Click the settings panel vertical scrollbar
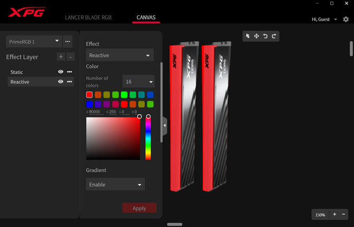 click(162, 103)
